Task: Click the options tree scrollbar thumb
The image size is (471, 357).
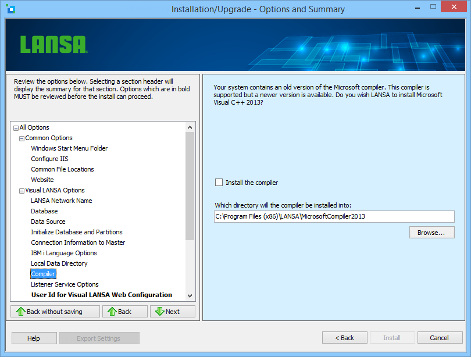Action: pyautogui.click(x=190, y=186)
